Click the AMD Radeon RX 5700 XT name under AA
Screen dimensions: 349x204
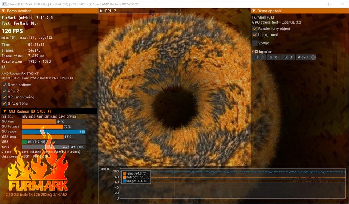point(20,74)
